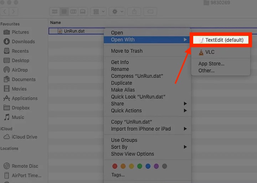The width and height of the screenshot is (257, 183).
Task: Choose Make Alias
Action: click(x=147, y=90)
